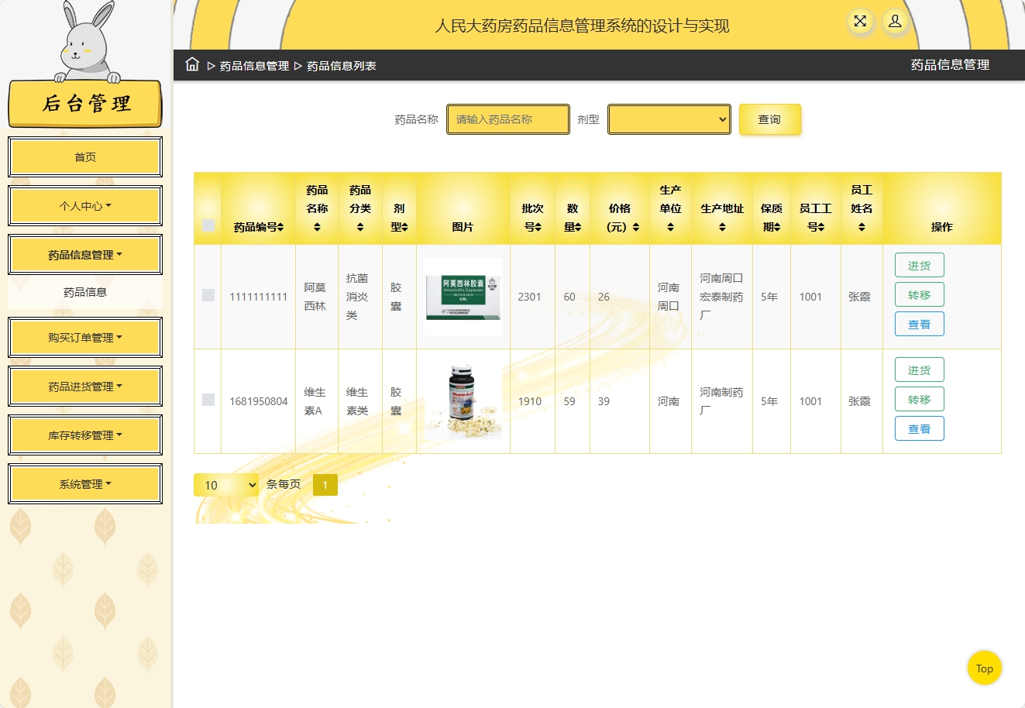Click drug number 1681950804 cell
This screenshot has width=1025, height=708.
pyautogui.click(x=259, y=401)
